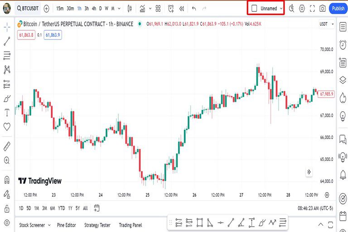
Task: Expand the Stock Screener dropdown arrow
Action: pos(49,225)
